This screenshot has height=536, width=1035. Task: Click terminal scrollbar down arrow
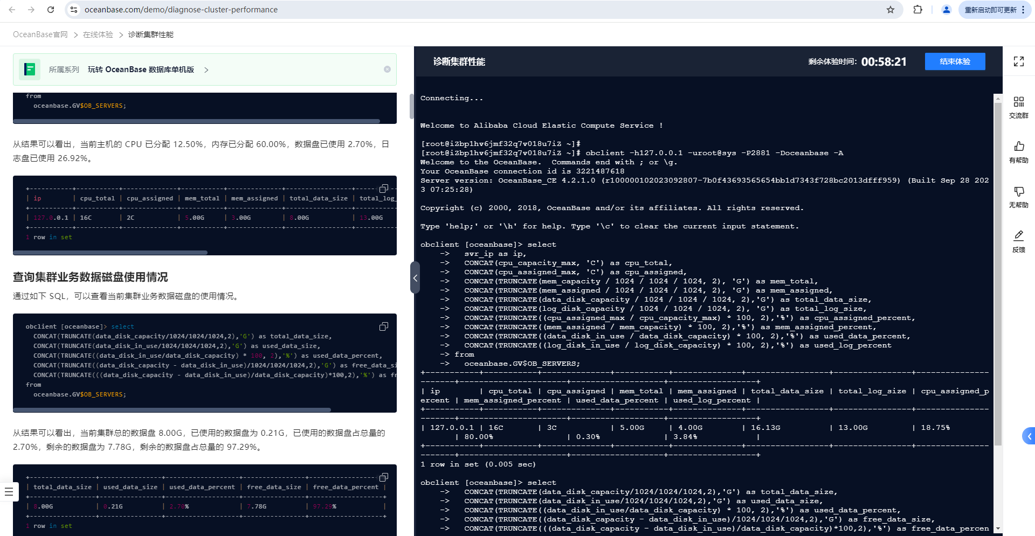998,529
